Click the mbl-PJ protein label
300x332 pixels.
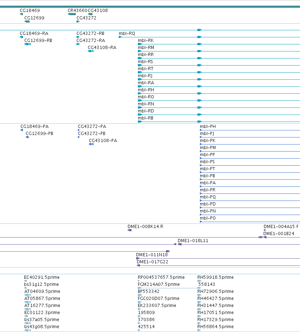click(x=207, y=133)
